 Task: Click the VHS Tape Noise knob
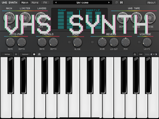pyautogui.click(x=150, y=18)
